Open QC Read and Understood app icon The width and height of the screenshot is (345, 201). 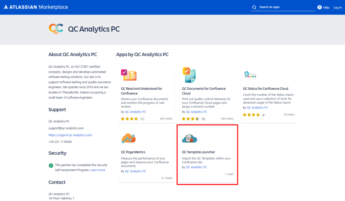[x=129, y=75]
